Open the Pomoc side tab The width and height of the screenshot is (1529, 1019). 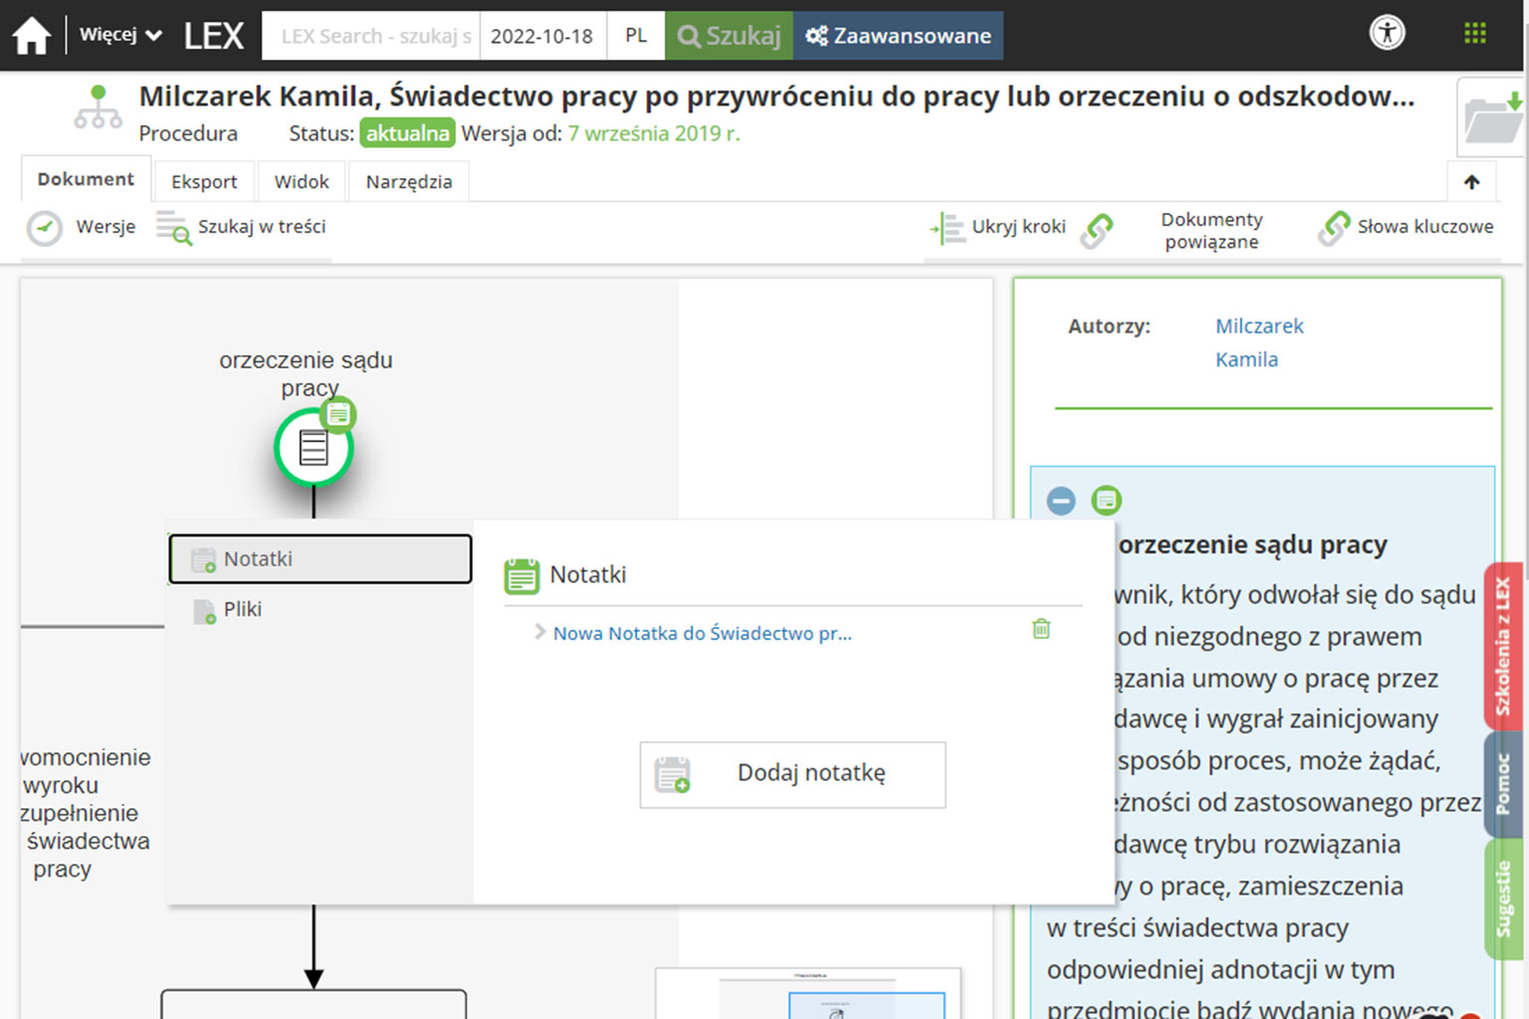click(x=1502, y=784)
